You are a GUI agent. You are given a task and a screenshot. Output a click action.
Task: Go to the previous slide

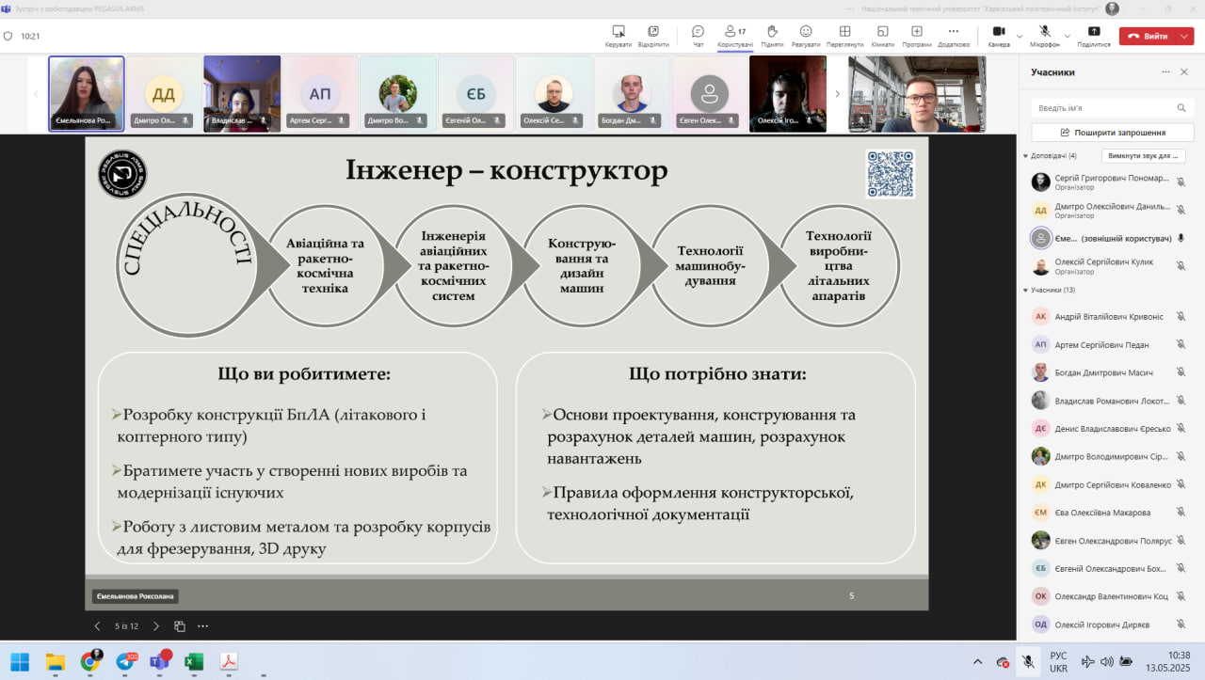[x=97, y=625]
